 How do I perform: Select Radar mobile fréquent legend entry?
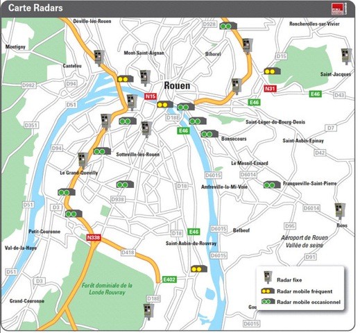297,291
